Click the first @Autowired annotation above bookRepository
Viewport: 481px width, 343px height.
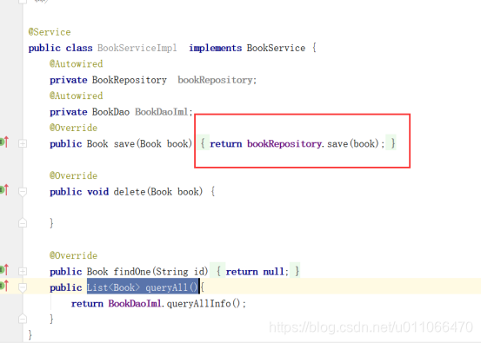[x=76, y=63]
